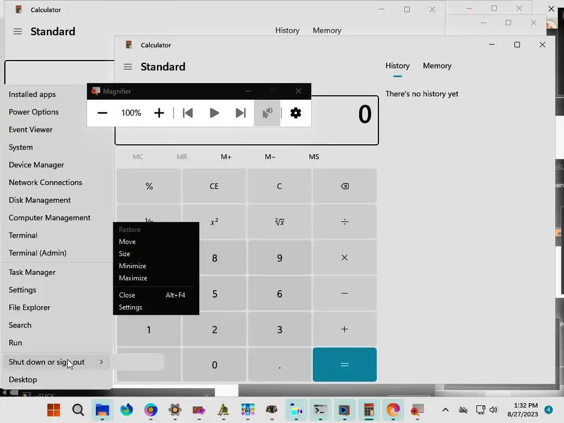This screenshot has height=423, width=564.
Task: Show hidden tray icons chevron
Action: tap(445, 410)
